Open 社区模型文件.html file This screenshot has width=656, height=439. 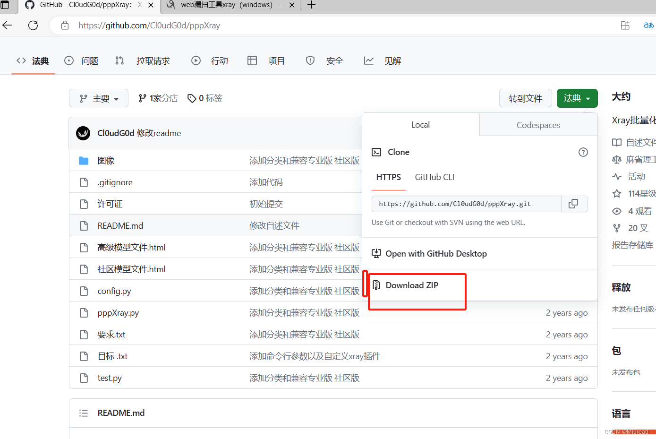tap(132, 269)
